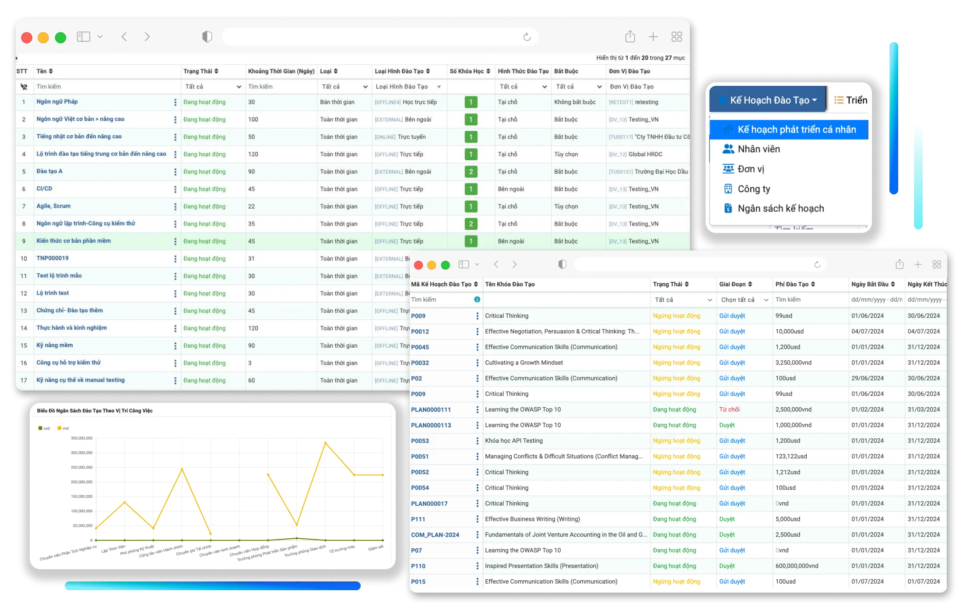The image size is (963, 613).
Task: Open Giai Đoạn Chọn tất cả dropdown
Action: click(x=745, y=300)
